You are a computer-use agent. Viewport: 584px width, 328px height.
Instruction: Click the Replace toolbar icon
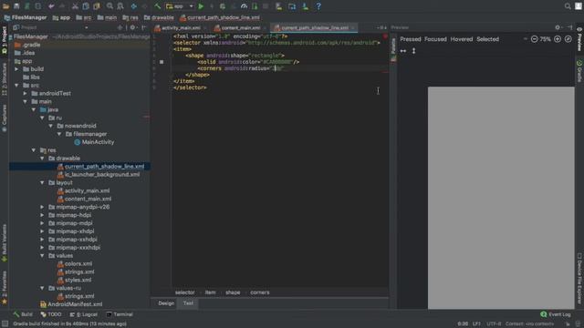(x=120, y=6)
